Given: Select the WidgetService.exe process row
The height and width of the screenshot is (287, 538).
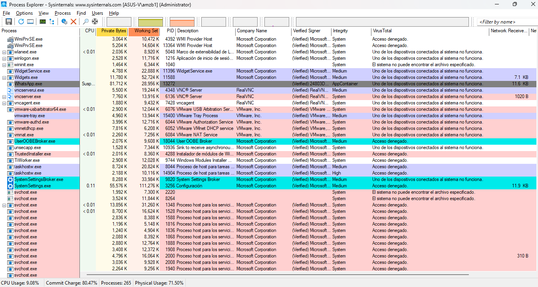Looking at the screenshot, I should (269, 71).
